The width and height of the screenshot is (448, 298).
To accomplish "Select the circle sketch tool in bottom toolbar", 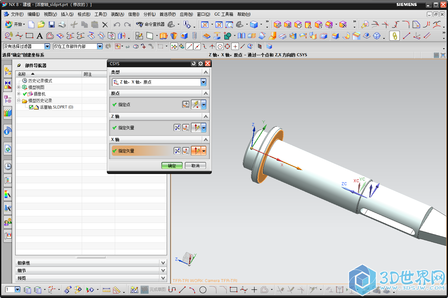I will 203,290.
